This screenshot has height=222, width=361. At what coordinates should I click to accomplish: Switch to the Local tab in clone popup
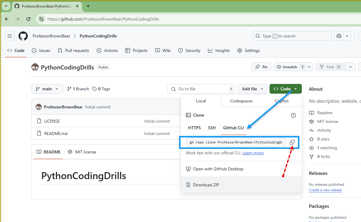(201, 101)
